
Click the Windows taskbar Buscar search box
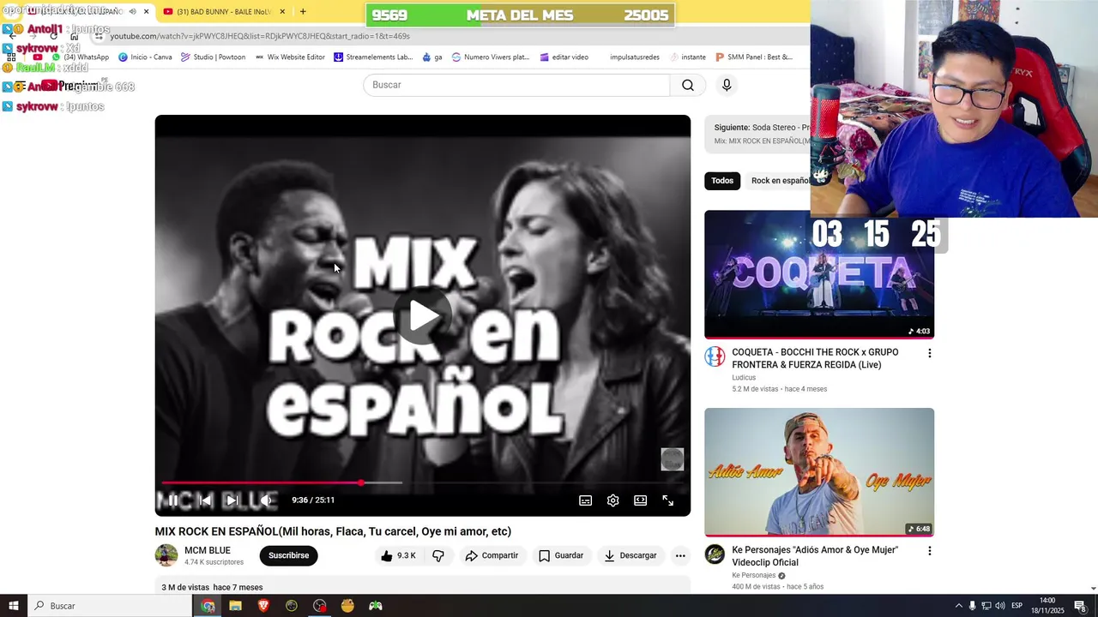pos(110,606)
